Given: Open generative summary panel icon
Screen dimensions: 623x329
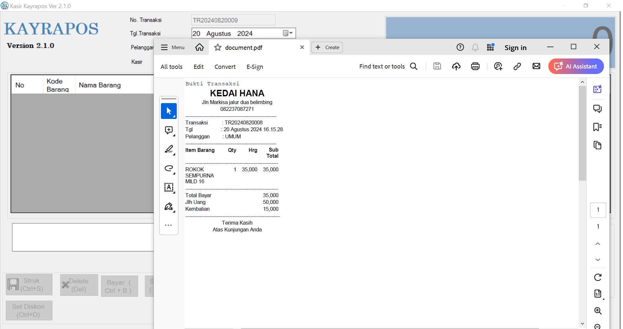Looking at the screenshot, I should pyautogui.click(x=597, y=89).
